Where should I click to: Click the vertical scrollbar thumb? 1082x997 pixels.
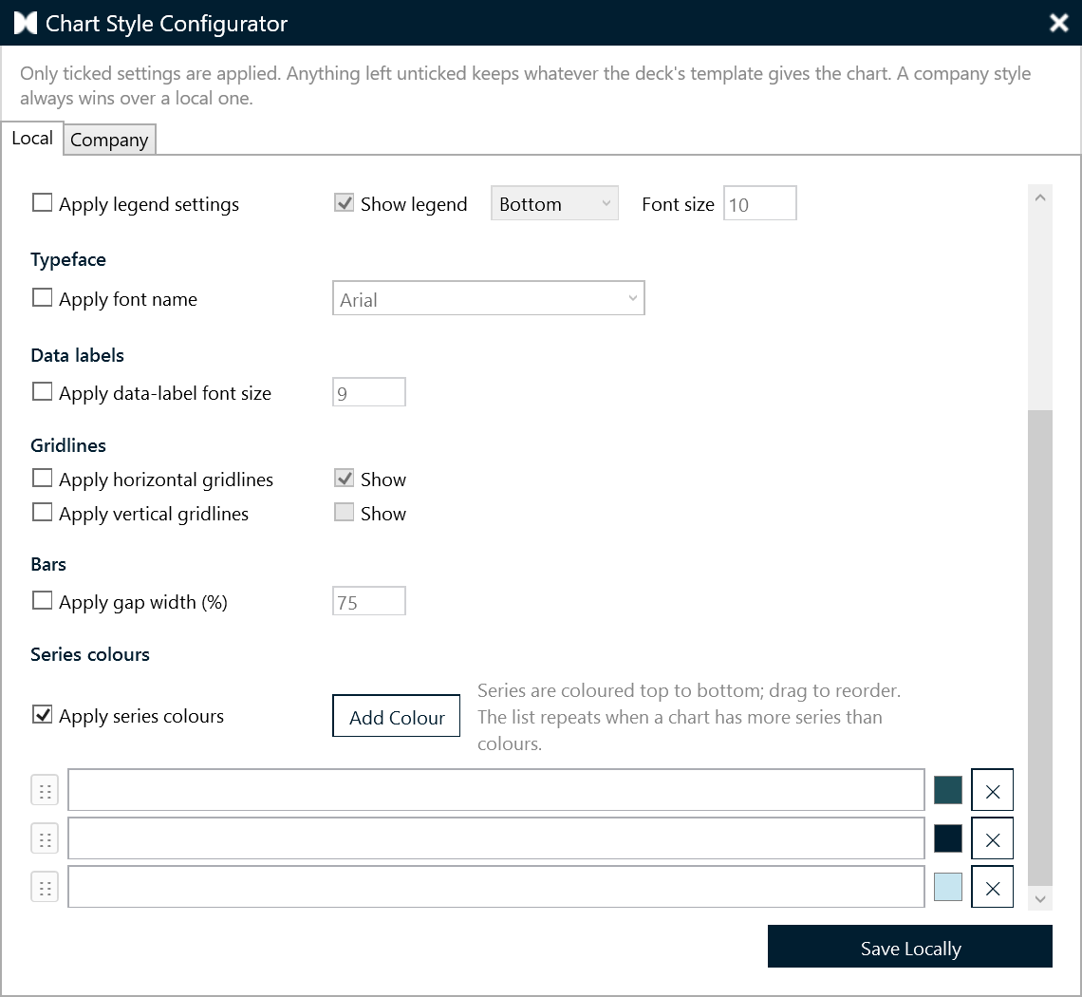click(1040, 648)
